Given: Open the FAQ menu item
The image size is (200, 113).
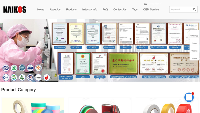Looking at the screenshot, I should tap(105, 10).
